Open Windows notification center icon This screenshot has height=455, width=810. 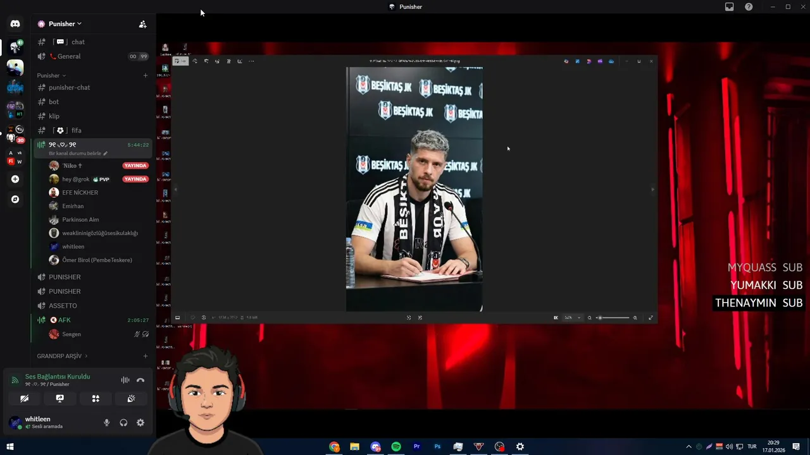796,447
